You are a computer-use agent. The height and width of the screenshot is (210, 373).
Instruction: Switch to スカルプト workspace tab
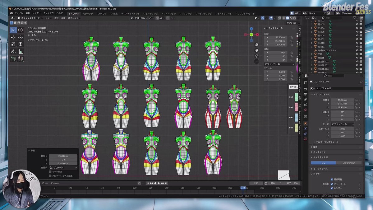tap(102, 14)
